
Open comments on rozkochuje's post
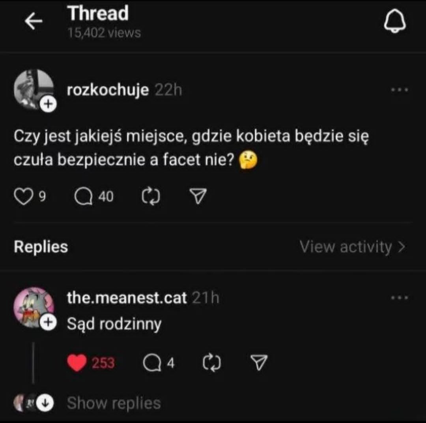click(83, 196)
